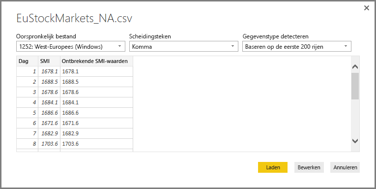Click Ontbrekende SMI-waarden cell 1678.1
376x189 pixels.
pyautogui.click(x=96, y=71)
